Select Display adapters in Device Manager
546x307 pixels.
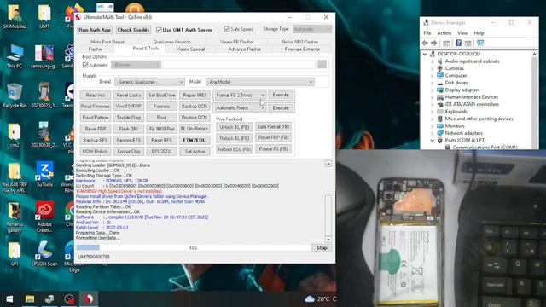point(462,90)
